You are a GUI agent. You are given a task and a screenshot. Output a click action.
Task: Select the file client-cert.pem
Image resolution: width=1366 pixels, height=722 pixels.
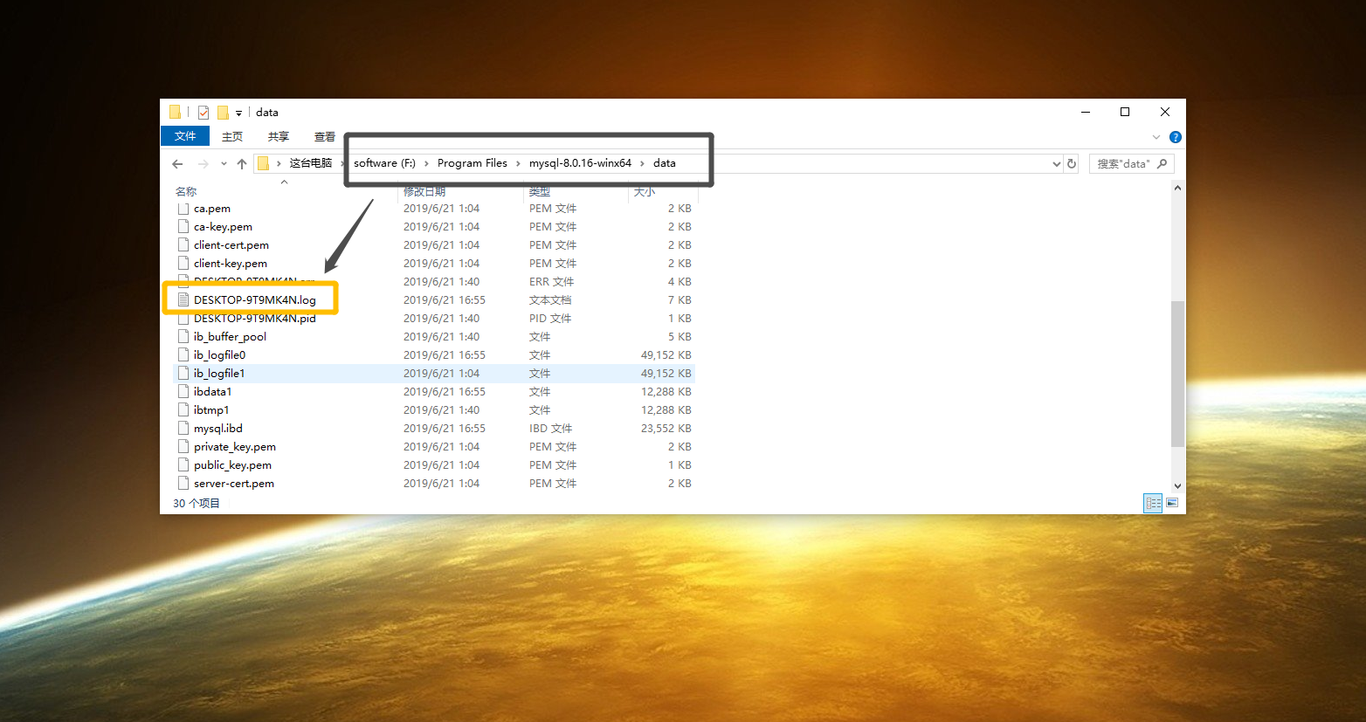(x=231, y=245)
